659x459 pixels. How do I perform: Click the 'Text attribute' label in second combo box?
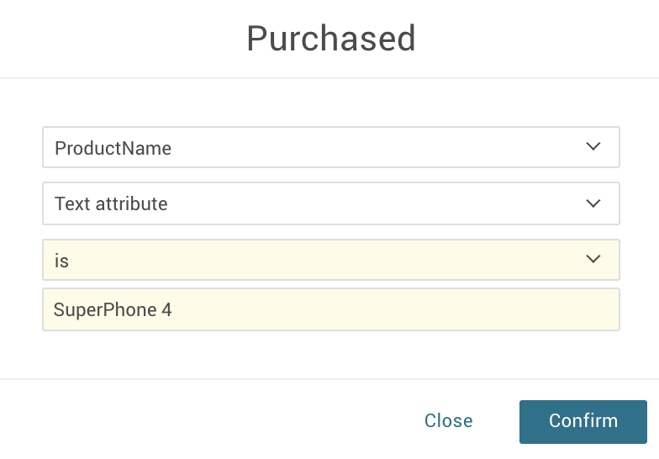pos(111,203)
